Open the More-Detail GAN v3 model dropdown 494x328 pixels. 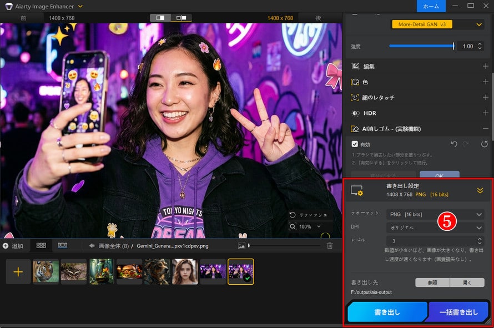coord(422,24)
